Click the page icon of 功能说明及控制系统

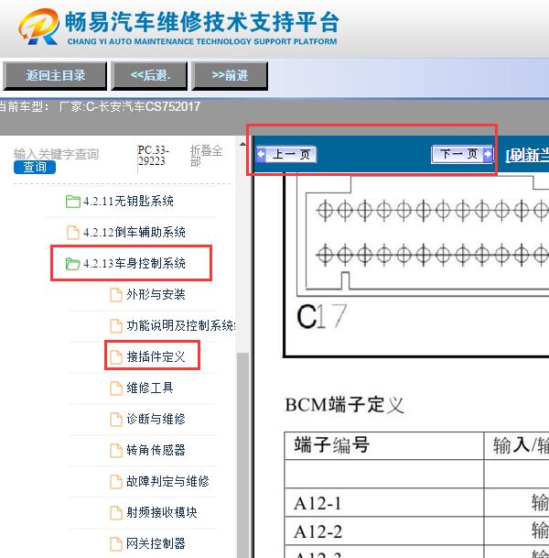[x=116, y=325]
